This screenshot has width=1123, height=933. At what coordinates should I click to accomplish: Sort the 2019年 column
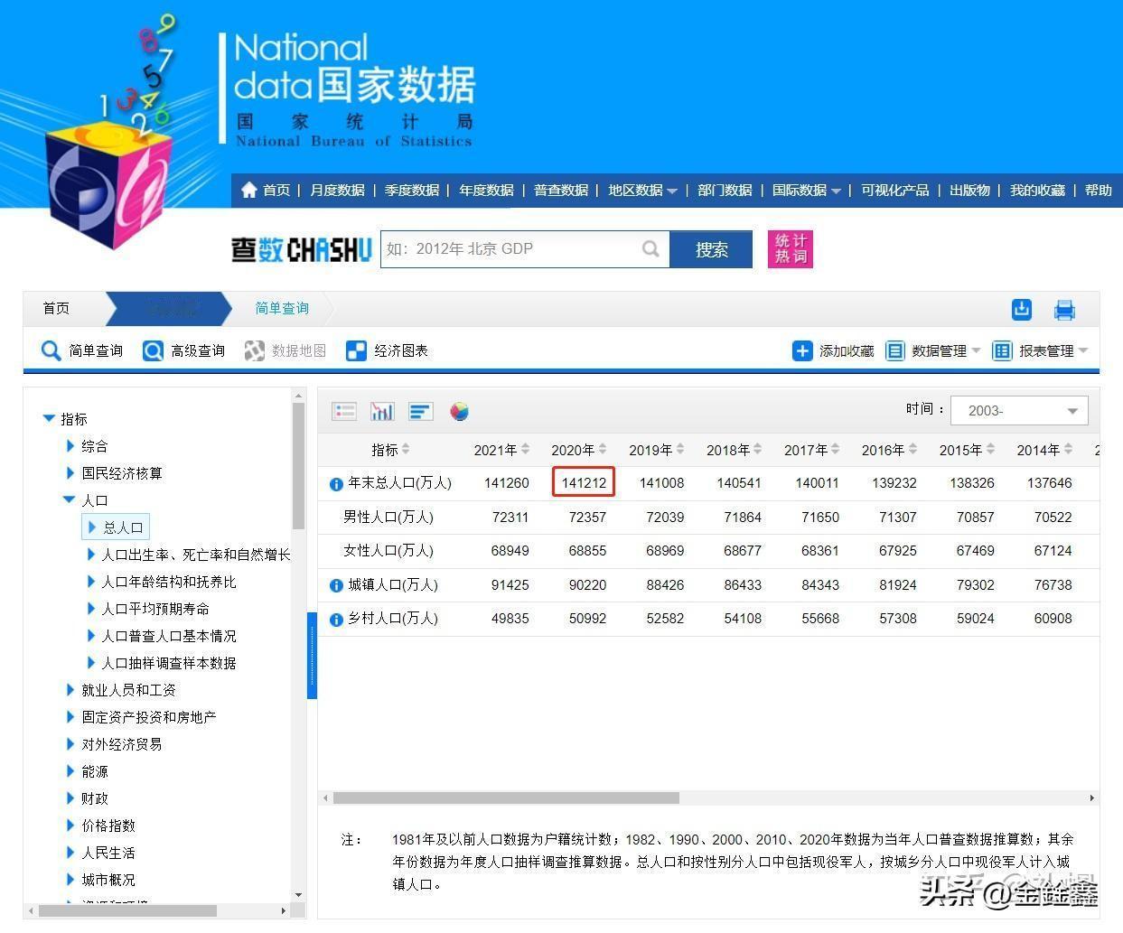[x=680, y=449]
